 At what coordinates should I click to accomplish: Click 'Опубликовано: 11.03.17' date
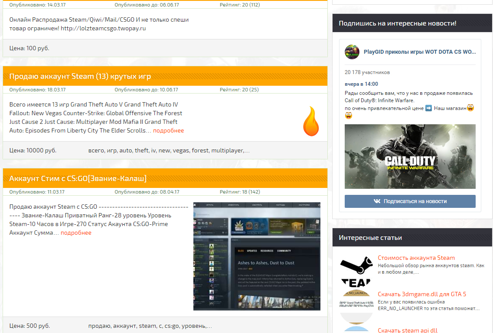coord(37,192)
